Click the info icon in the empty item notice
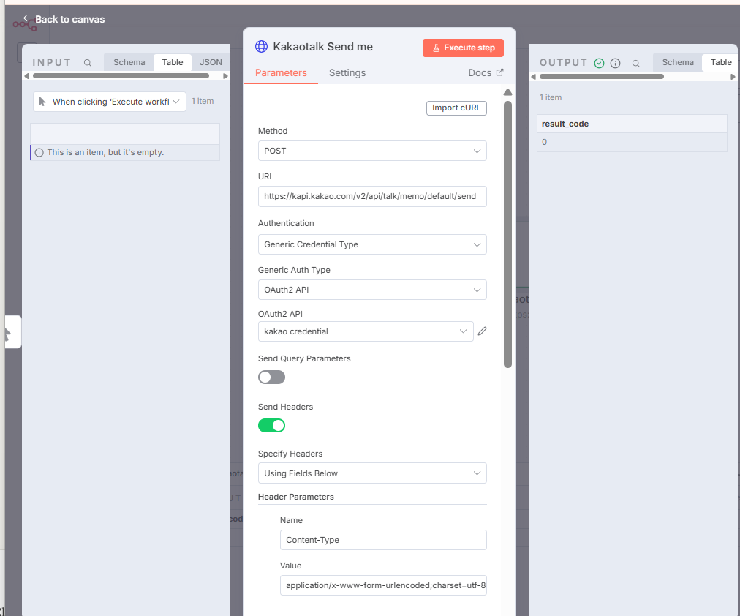The height and width of the screenshot is (616, 740). [x=39, y=152]
